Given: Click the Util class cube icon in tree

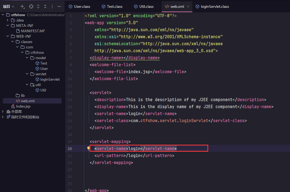Looking at the screenshot, I should point(37,90).
